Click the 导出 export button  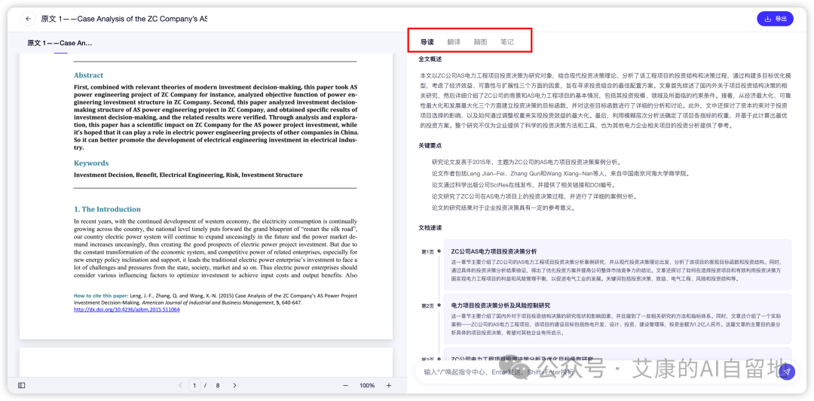(x=775, y=19)
